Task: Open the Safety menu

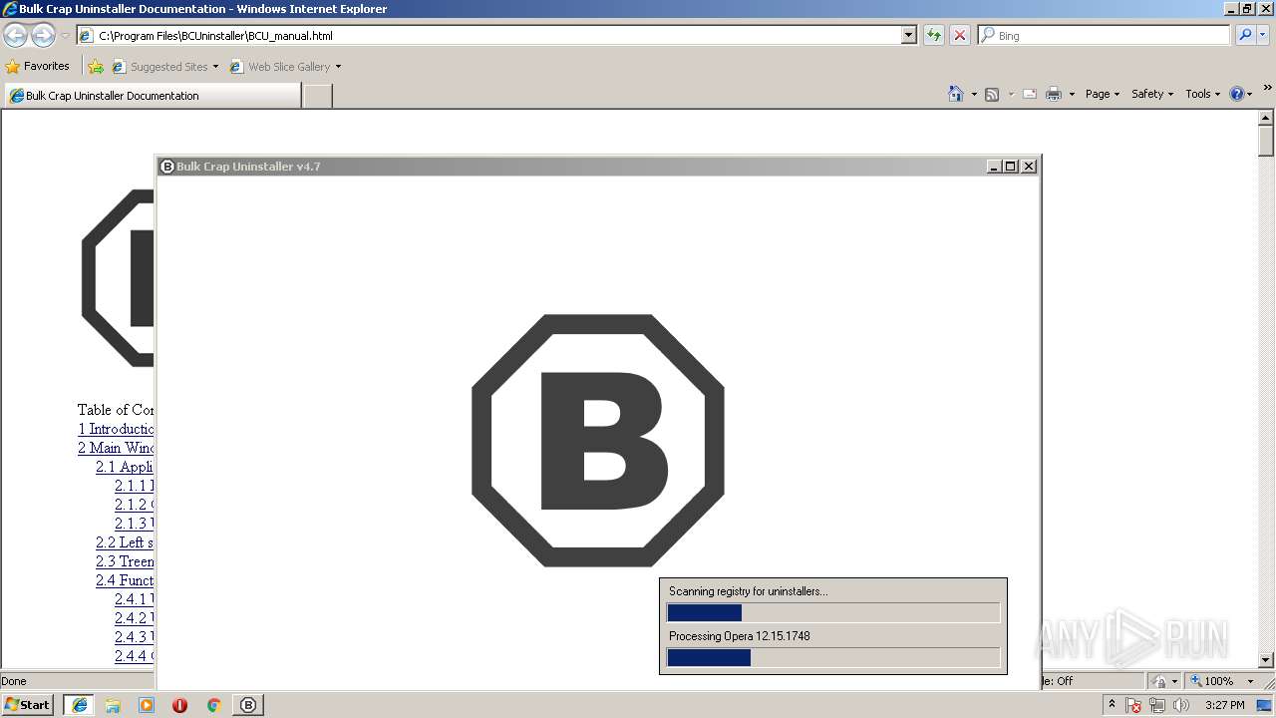Action: click(1151, 94)
